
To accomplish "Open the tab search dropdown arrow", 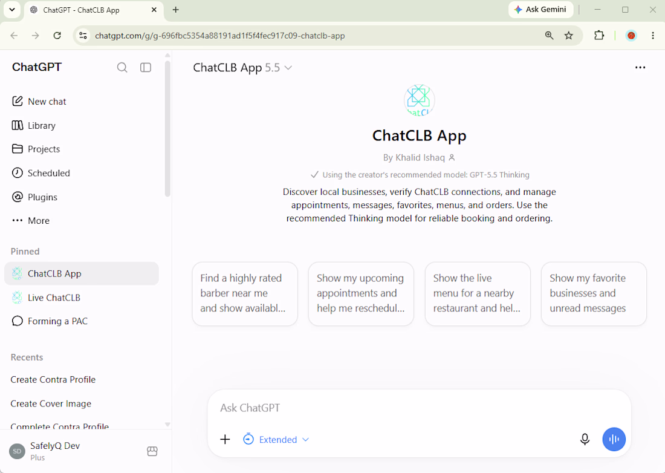I will (12, 10).
